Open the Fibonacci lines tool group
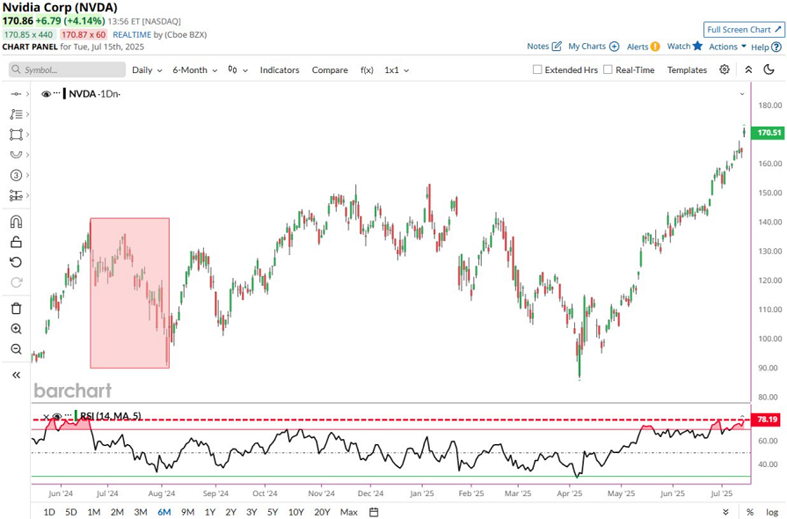 16,114
